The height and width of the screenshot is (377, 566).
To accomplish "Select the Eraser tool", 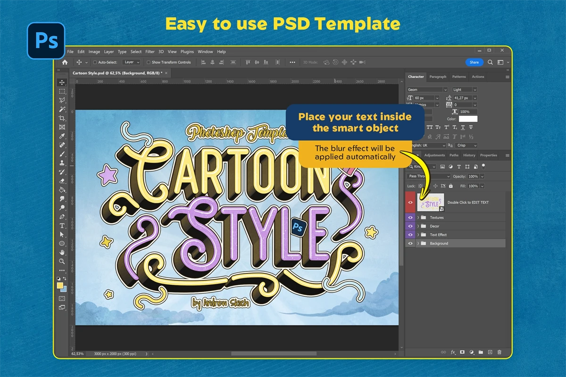I will 62,181.
